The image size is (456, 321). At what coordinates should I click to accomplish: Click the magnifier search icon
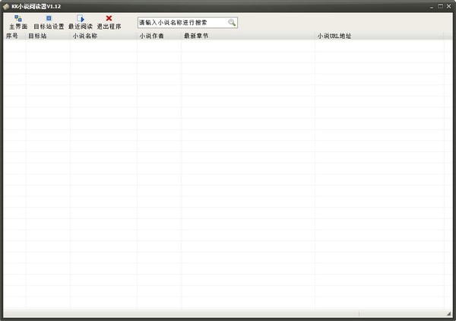point(232,23)
